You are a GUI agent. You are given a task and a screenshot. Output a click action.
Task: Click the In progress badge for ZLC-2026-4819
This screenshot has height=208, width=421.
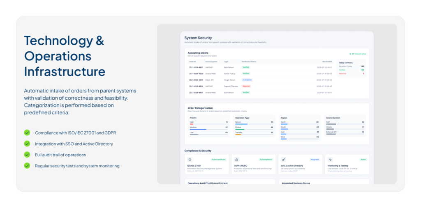pyautogui.click(x=247, y=80)
